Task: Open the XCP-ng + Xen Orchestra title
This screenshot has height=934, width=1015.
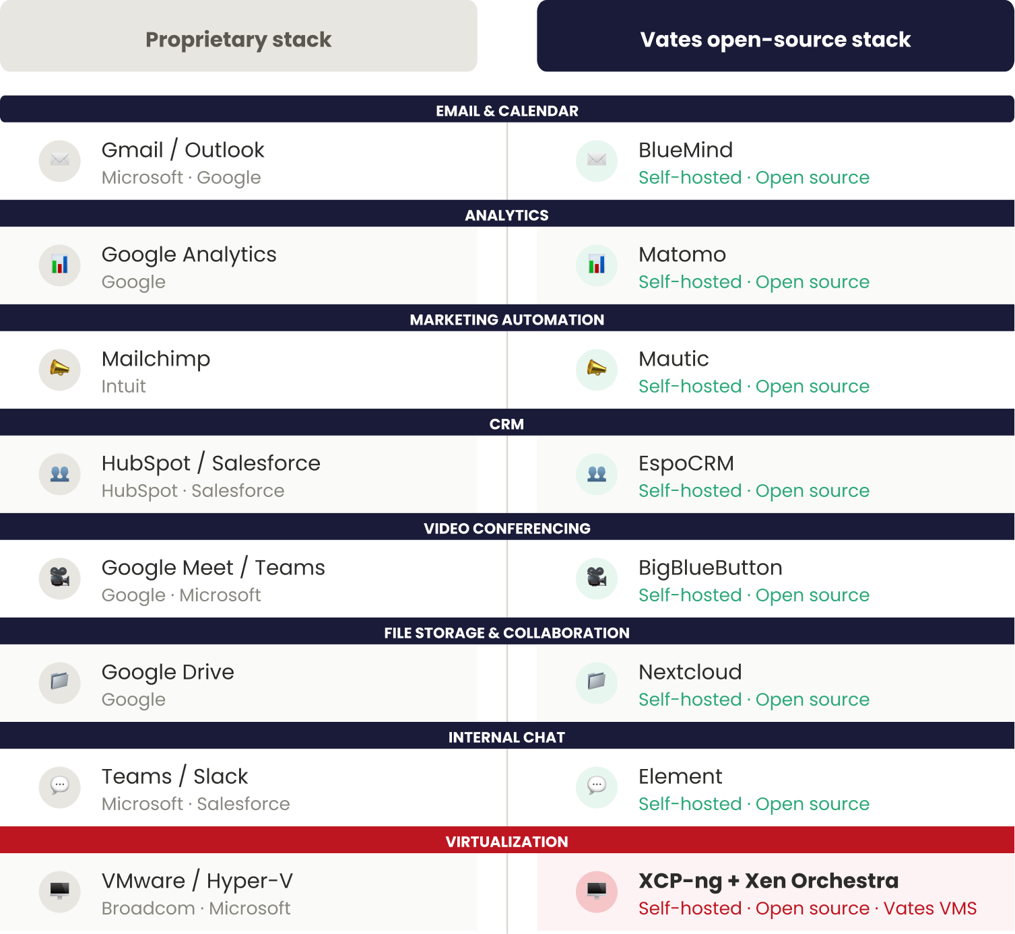Action: pyautogui.click(x=768, y=881)
